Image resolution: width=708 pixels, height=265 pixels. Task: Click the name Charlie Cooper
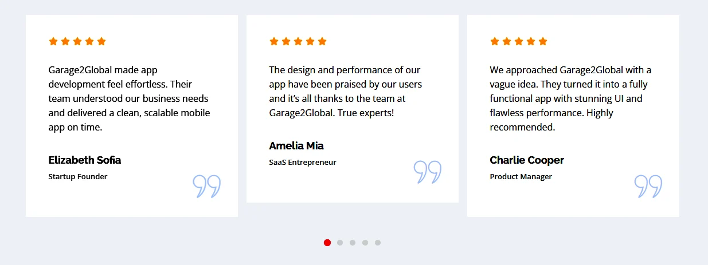[527, 160]
